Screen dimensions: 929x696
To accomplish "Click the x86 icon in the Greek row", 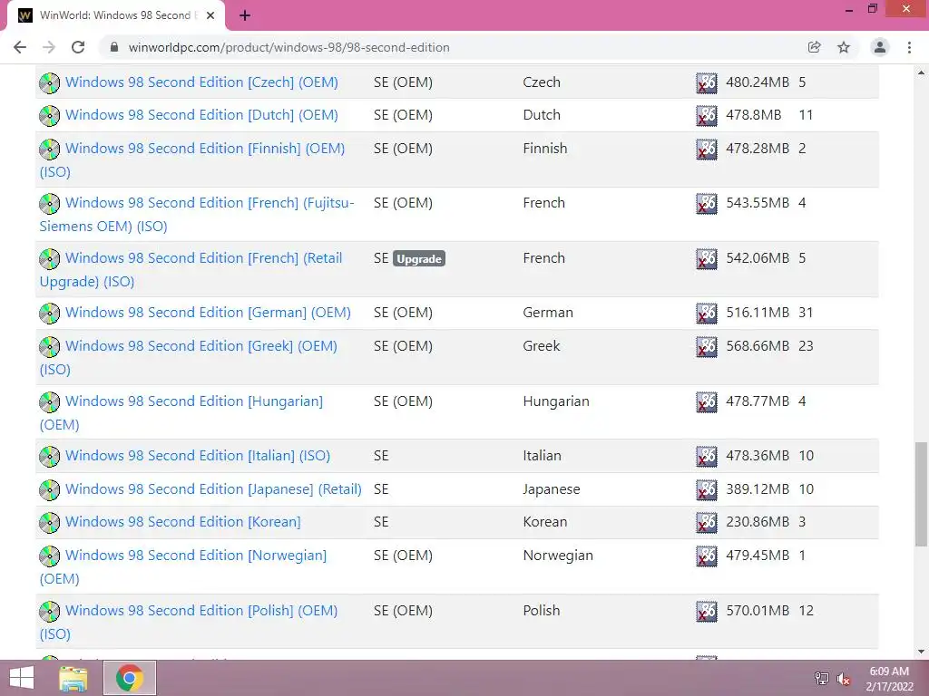I will tap(706, 346).
